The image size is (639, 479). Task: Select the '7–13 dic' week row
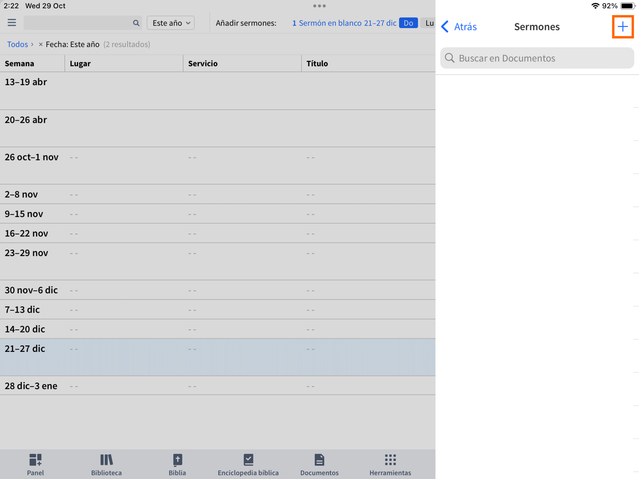(218, 310)
